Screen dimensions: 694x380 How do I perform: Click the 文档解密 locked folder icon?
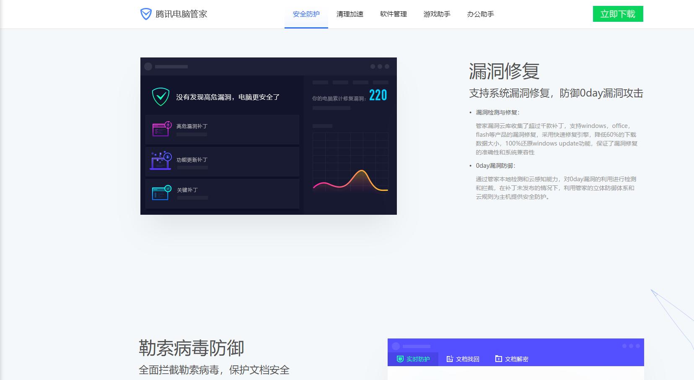[x=498, y=359]
